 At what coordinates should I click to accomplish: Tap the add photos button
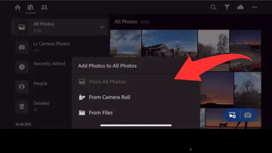point(232,115)
